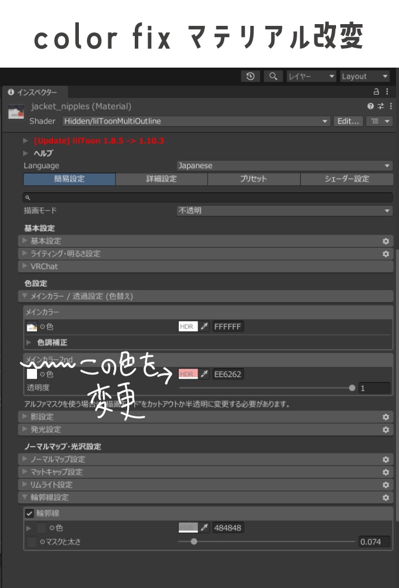This screenshot has width=399, height=588.
Task: Click マスクと太さ texture slot
Action: pyautogui.click(x=32, y=542)
